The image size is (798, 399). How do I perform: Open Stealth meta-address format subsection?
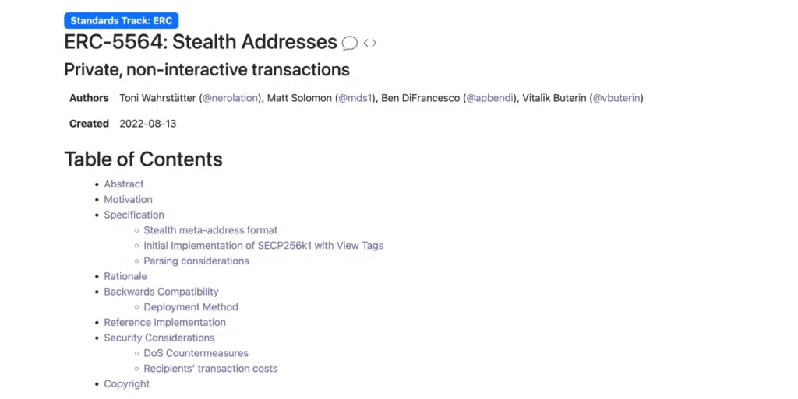(x=210, y=230)
